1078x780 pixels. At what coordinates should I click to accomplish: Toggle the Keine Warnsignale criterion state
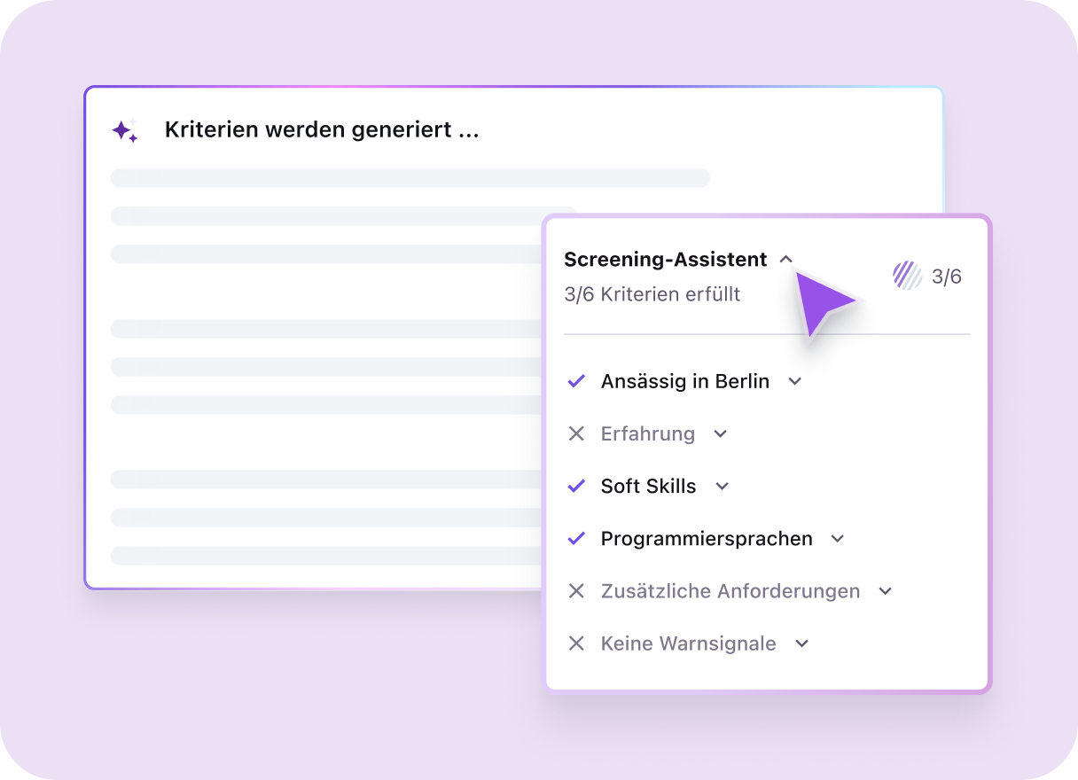tap(577, 643)
